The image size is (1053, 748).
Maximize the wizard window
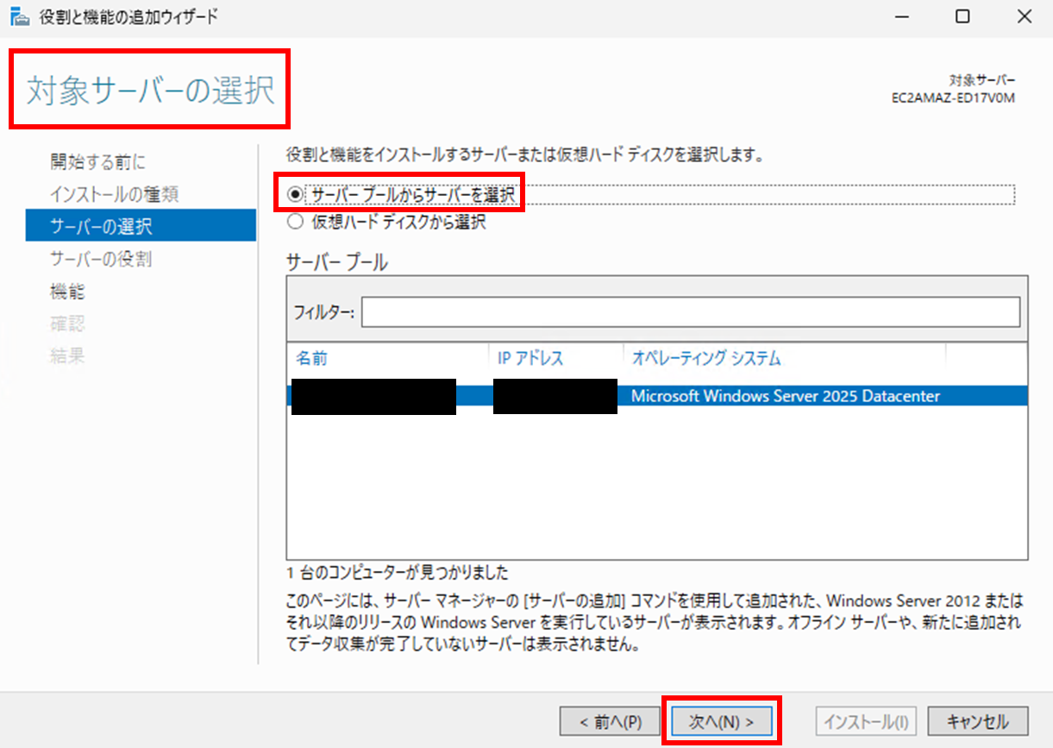[962, 17]
